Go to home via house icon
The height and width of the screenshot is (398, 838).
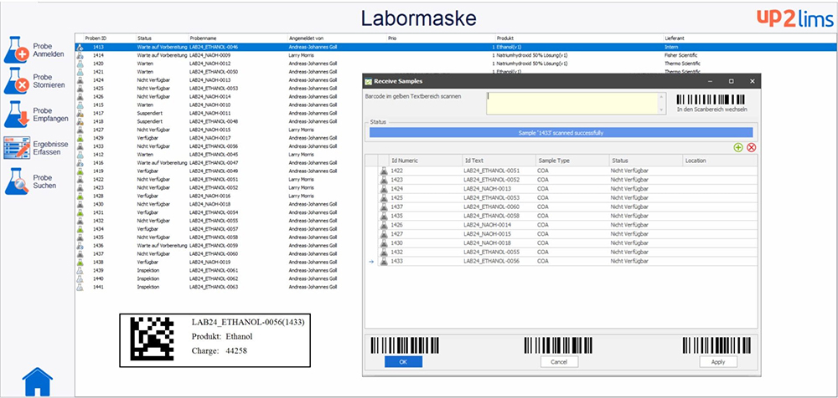(38, 381)
